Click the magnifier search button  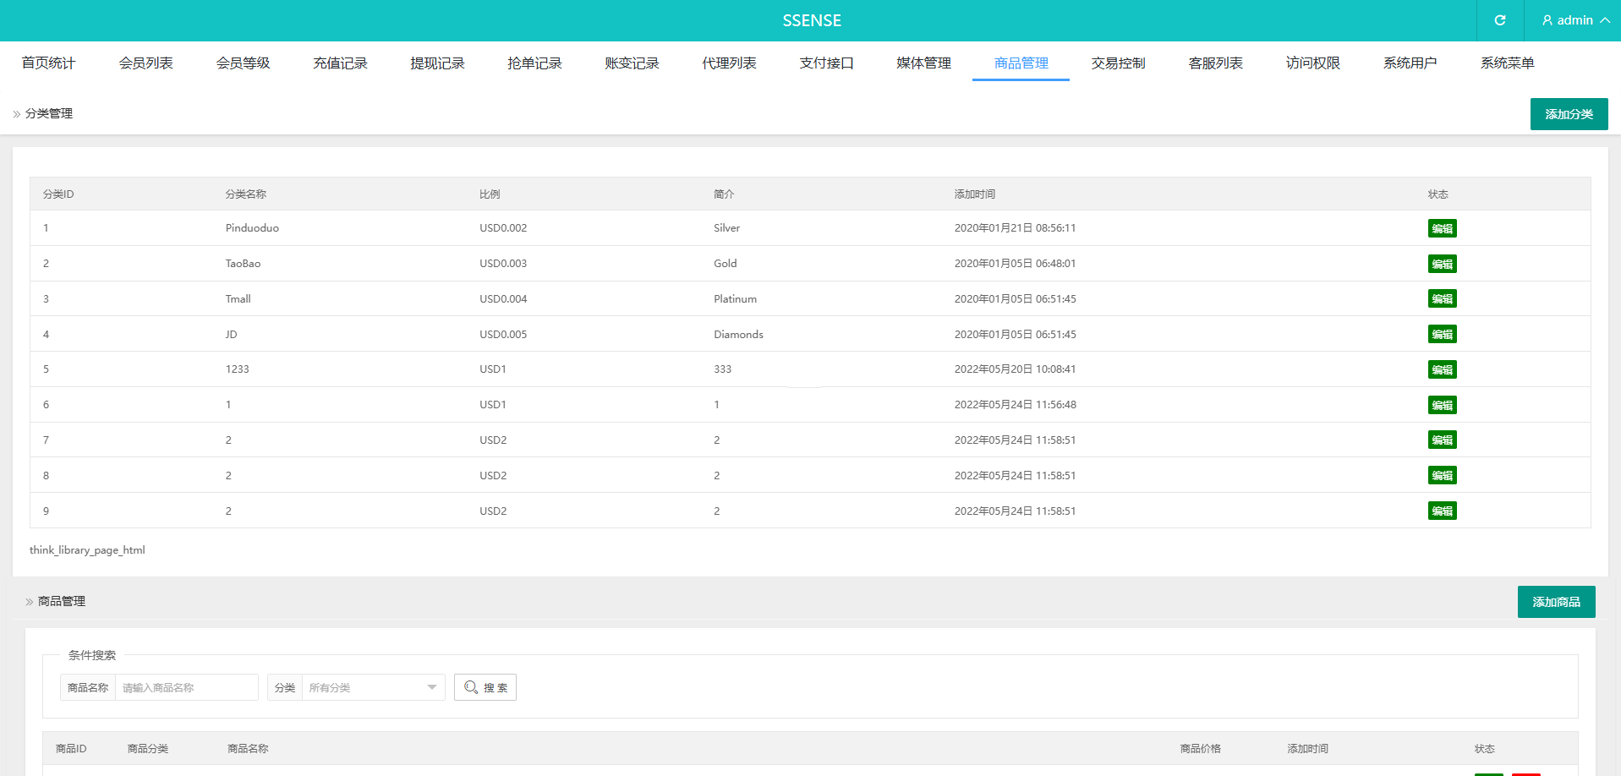[x=485, y=687]
